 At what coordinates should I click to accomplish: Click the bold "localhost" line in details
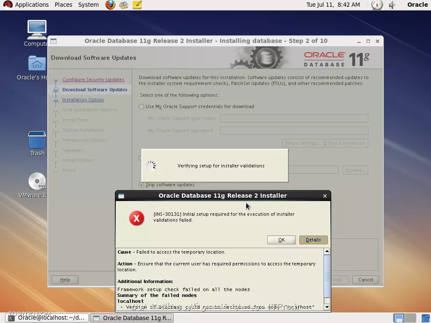130,301
